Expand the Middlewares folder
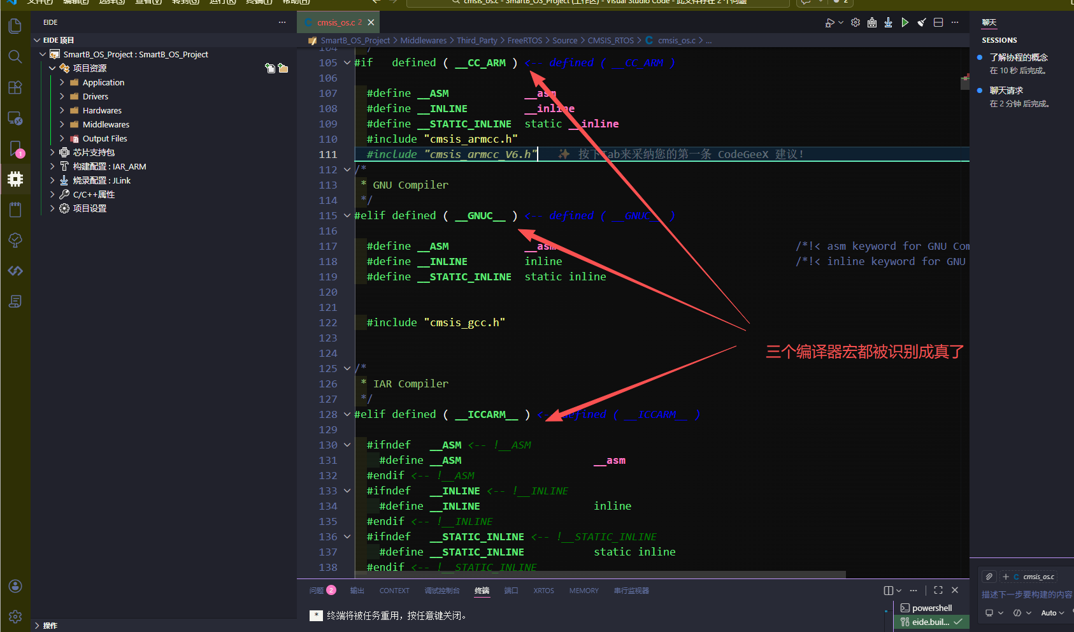The image size is (1074, 632). (106, 124)
